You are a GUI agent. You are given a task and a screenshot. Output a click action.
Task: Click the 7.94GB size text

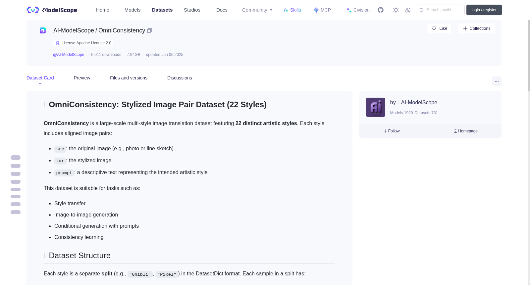click(133, 55)
